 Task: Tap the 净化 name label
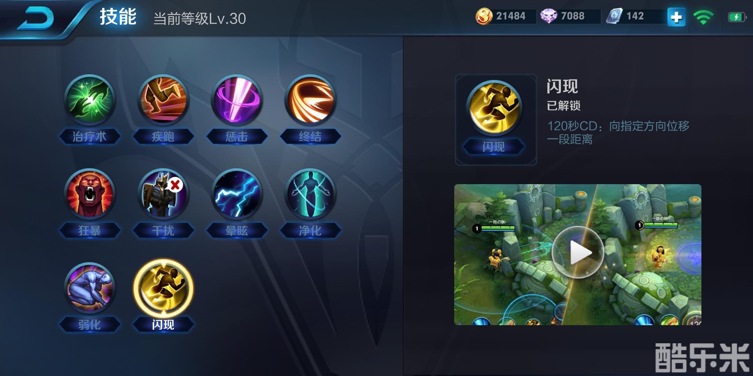(x=310, y=230)
